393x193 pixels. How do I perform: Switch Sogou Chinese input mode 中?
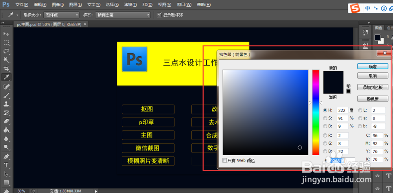click(368, 9)
